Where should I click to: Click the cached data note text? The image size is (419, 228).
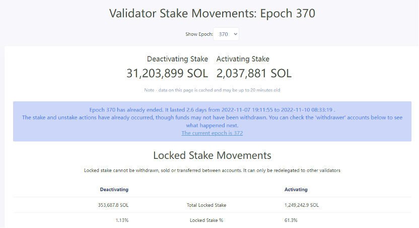[x=212, y=90]
